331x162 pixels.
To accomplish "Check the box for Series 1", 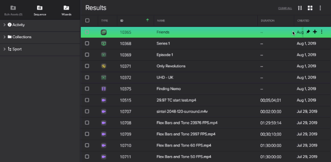I will coord(87,43).
